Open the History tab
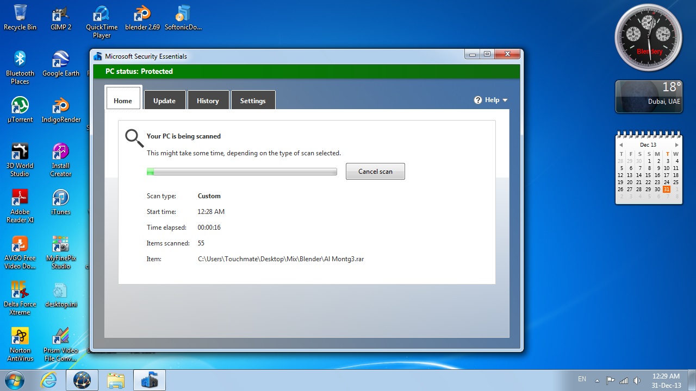 tap(208, 100)
